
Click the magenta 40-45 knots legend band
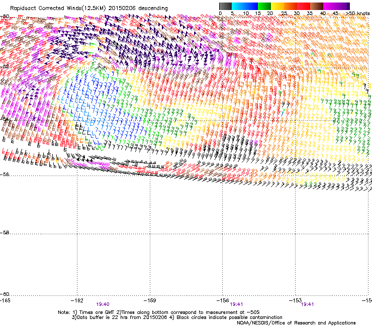(x=330, y=6)
